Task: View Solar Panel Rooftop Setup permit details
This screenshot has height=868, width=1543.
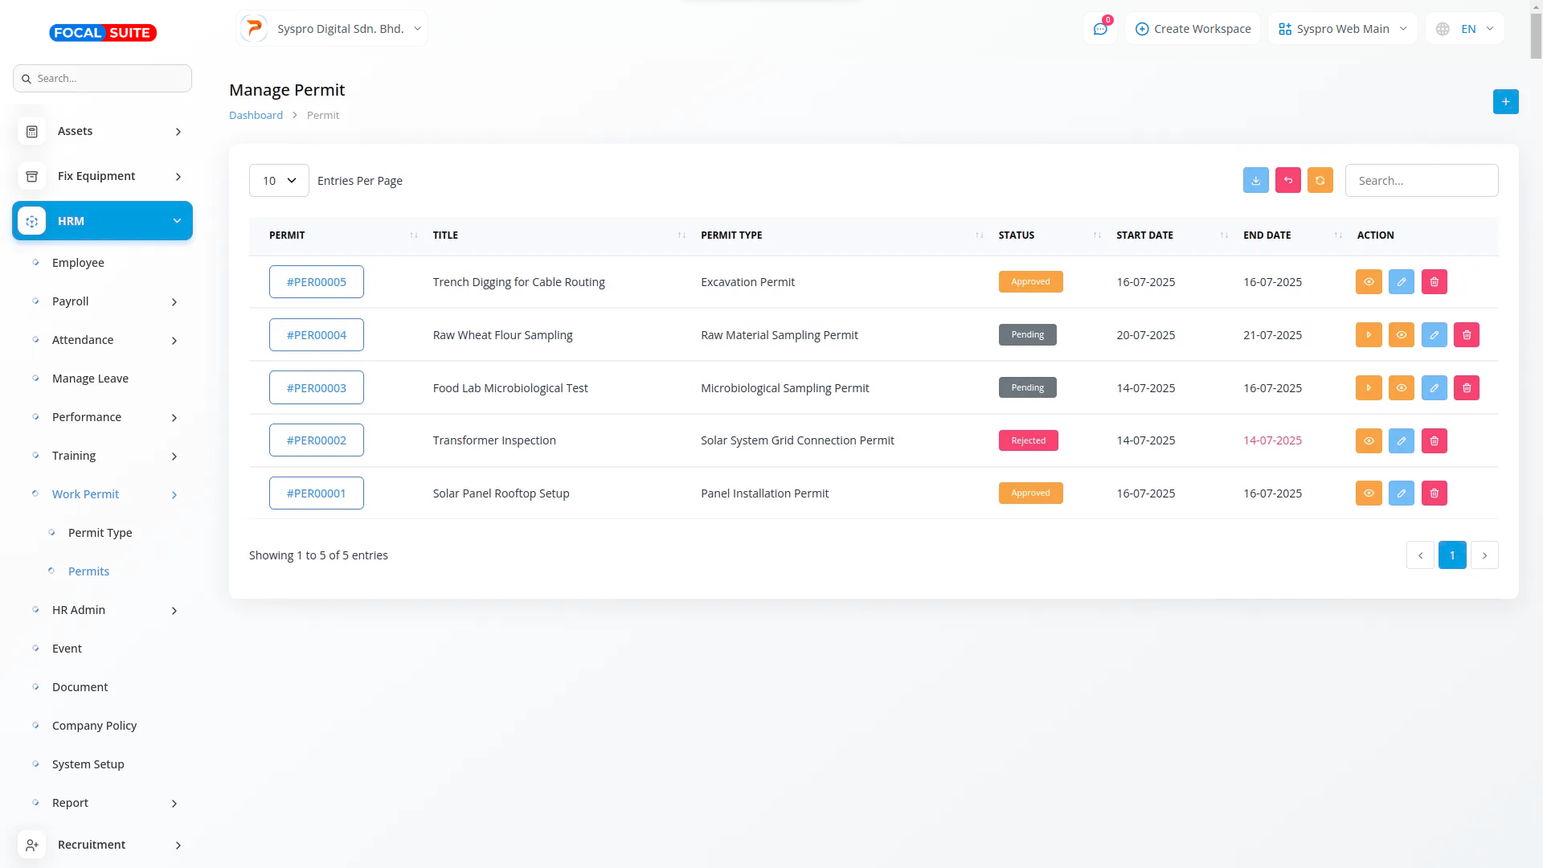Action: pyautogui.click(x=1368, y=493)
